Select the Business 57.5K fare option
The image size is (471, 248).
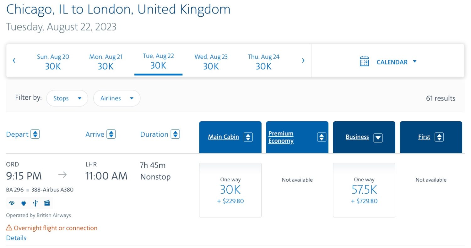tap(364, 190)
